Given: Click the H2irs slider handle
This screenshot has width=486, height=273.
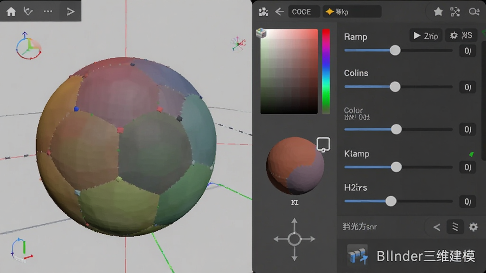Looking at the screenshot, I should (391, 201).
